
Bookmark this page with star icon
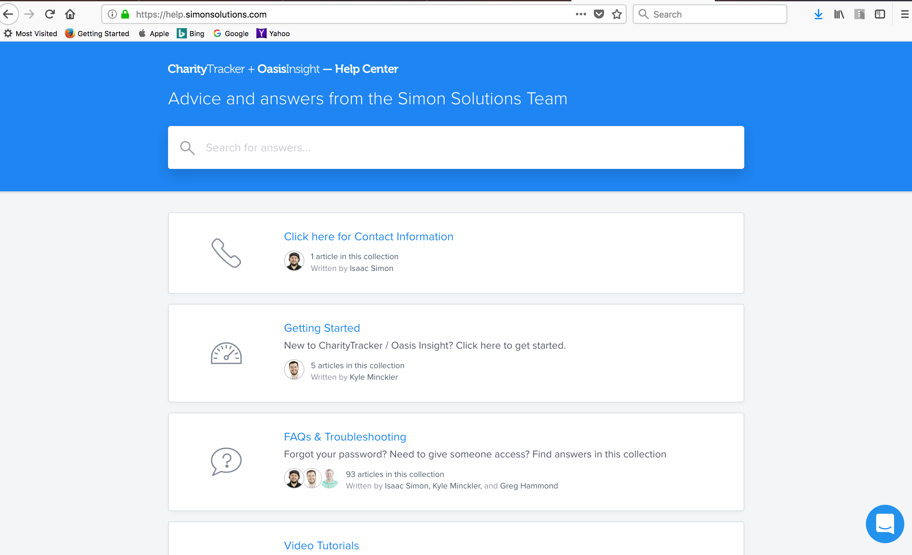(x=617, y=14)
